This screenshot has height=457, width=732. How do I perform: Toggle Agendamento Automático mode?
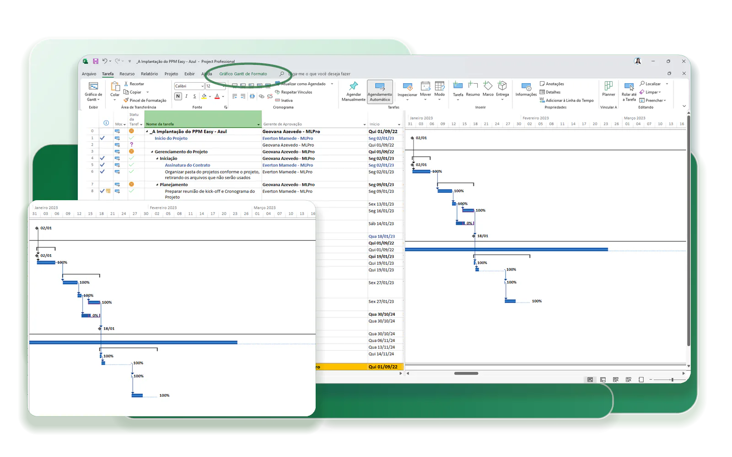click(380, 92)
